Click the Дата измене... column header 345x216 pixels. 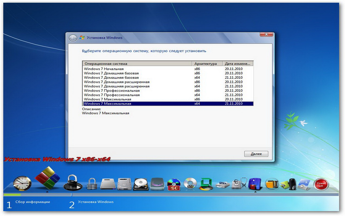(x=238, y=64)
